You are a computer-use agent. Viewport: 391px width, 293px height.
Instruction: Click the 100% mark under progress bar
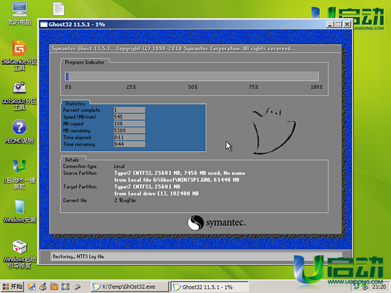317,87
